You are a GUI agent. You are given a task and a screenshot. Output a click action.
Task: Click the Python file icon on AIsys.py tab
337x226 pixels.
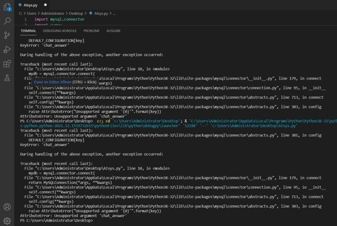click(x=20, y=5)
